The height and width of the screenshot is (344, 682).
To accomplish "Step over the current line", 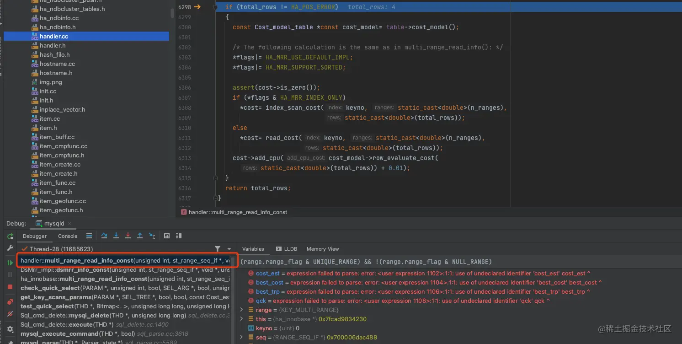I will click(104, 236).
